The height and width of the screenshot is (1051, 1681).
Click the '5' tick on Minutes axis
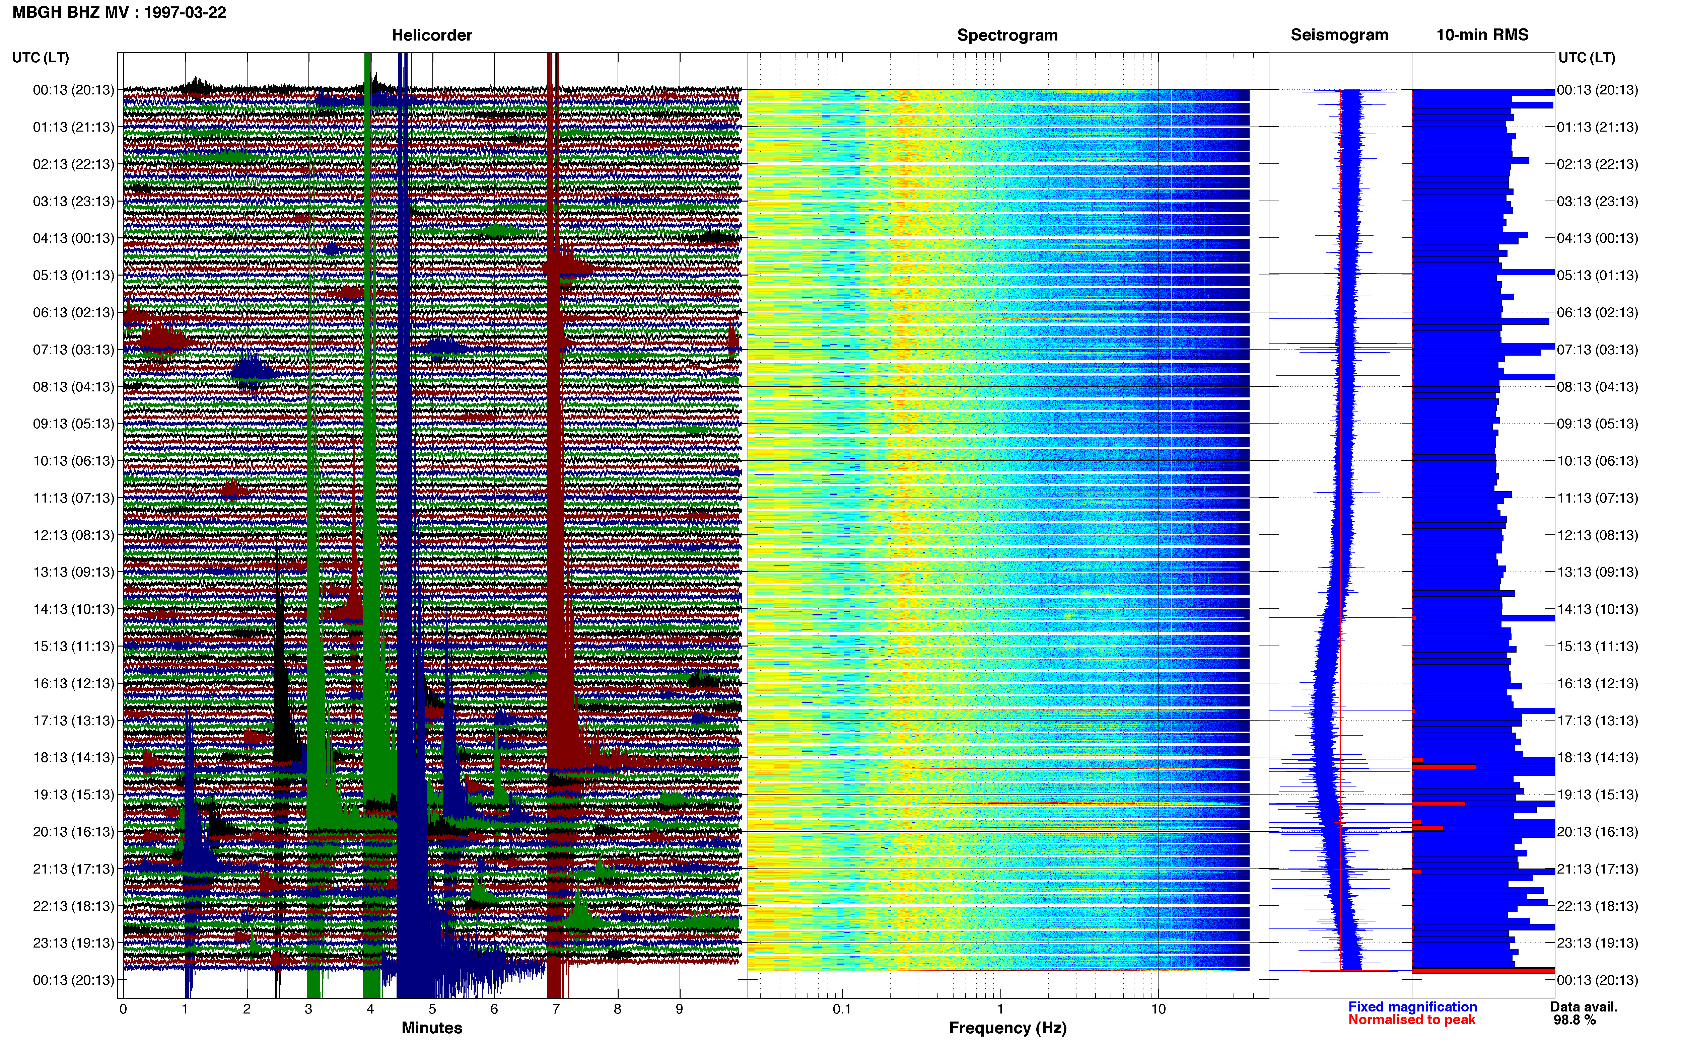[432, 1009]
